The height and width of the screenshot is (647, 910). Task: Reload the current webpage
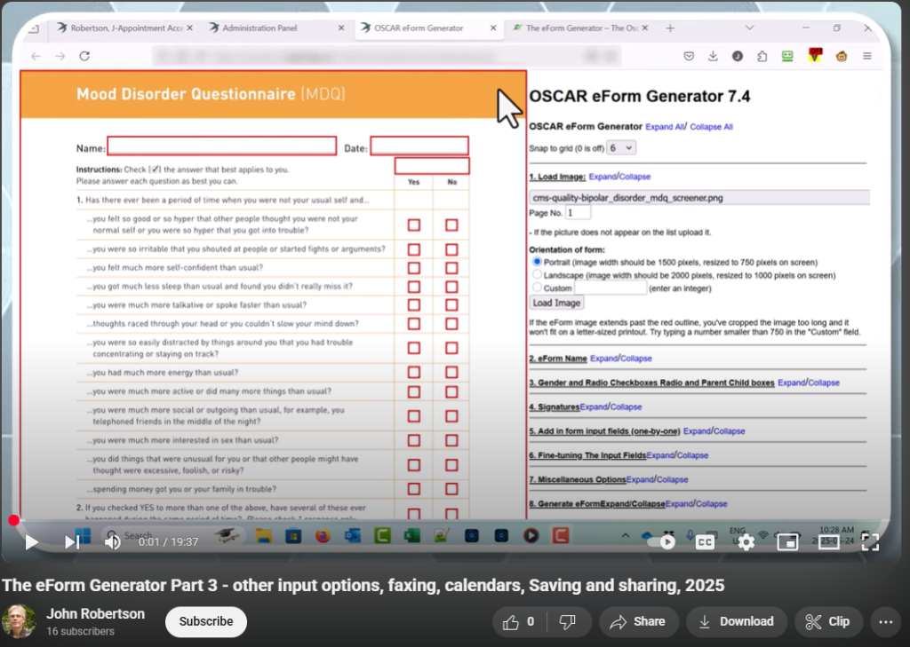pos(84,55)
